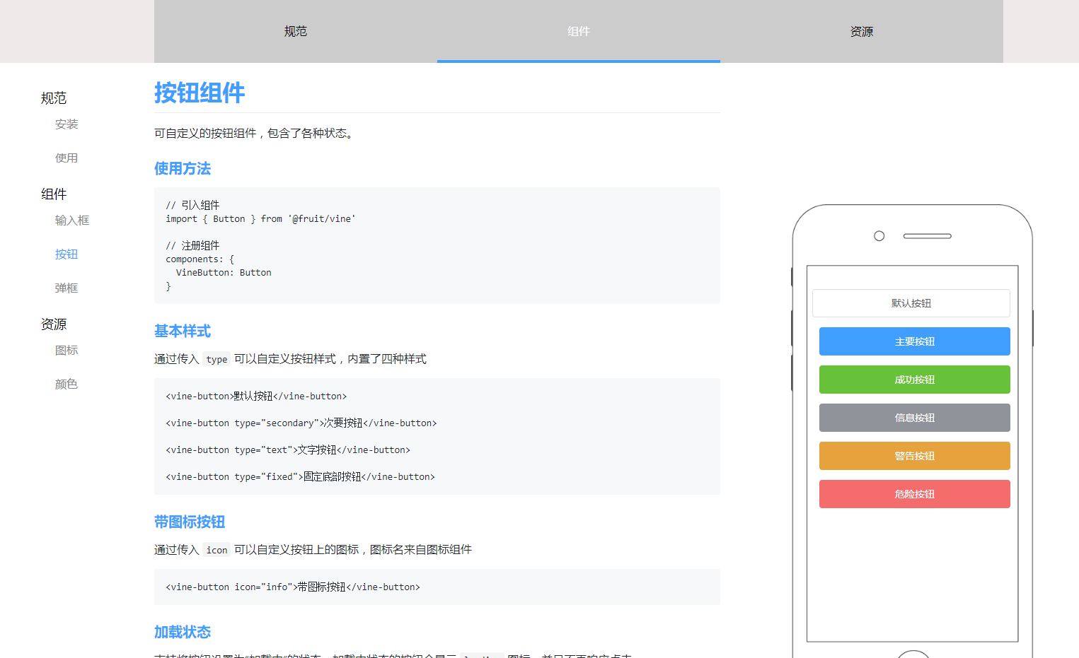Open the 使用 sidebar page
Viewport: 1079px width, 658px height.
(x=67, y=158)
